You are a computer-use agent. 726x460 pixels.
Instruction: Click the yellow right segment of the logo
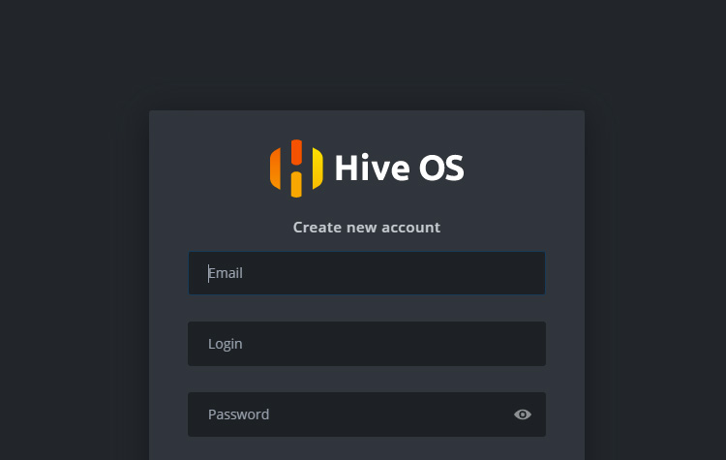(x=318, y=169)
